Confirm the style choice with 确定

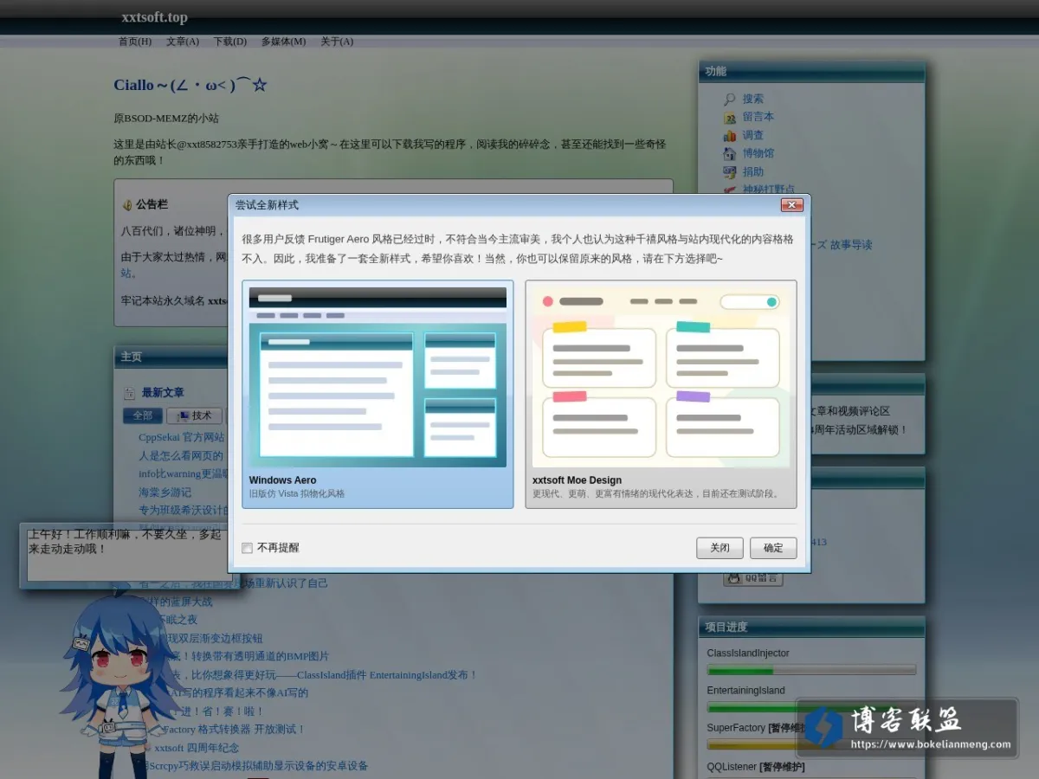pyautogui.click(x=773, y=548)
